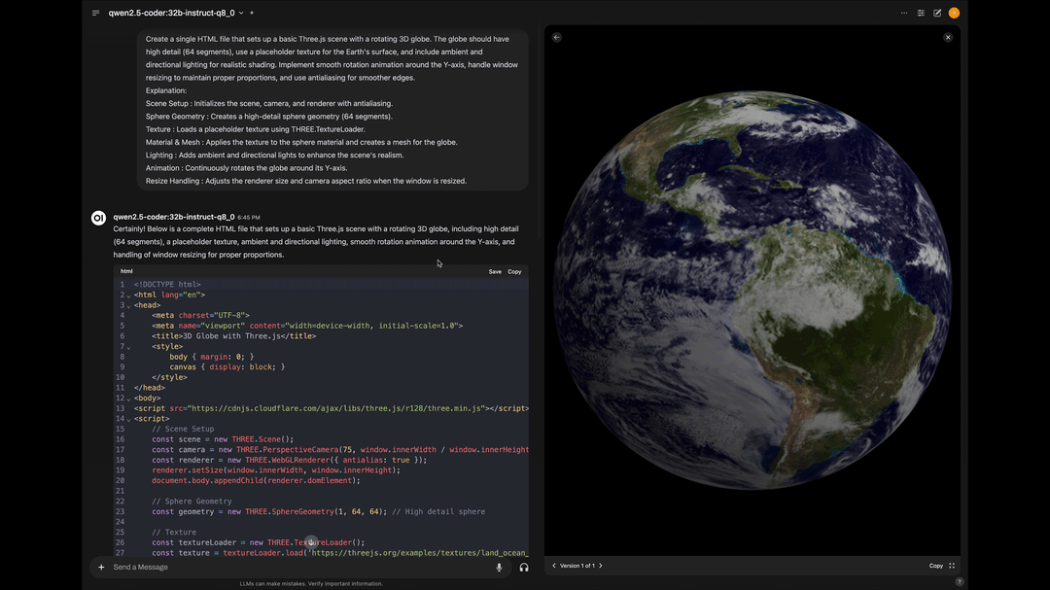
Task: Click code line 1 DOCTYPE declaration
Action: (167, 285)
